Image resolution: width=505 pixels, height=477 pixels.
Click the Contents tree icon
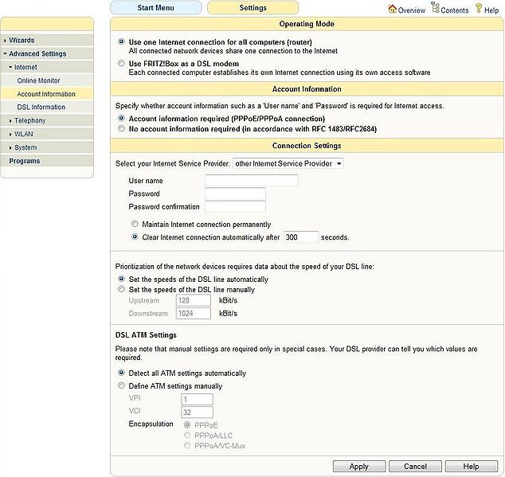pos(435,7)
